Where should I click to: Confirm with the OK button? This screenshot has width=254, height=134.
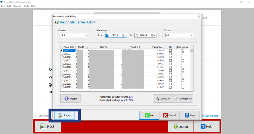[149, 115]
